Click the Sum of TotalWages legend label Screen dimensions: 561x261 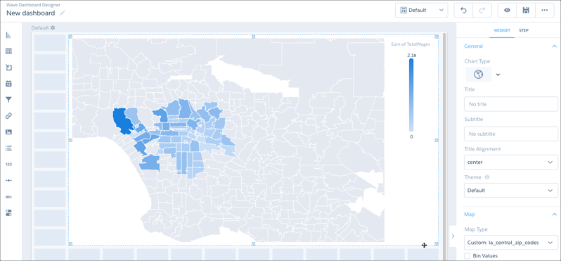click(411, 44)
